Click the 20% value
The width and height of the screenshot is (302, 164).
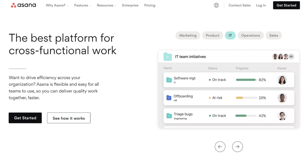[x=262, y=98]
